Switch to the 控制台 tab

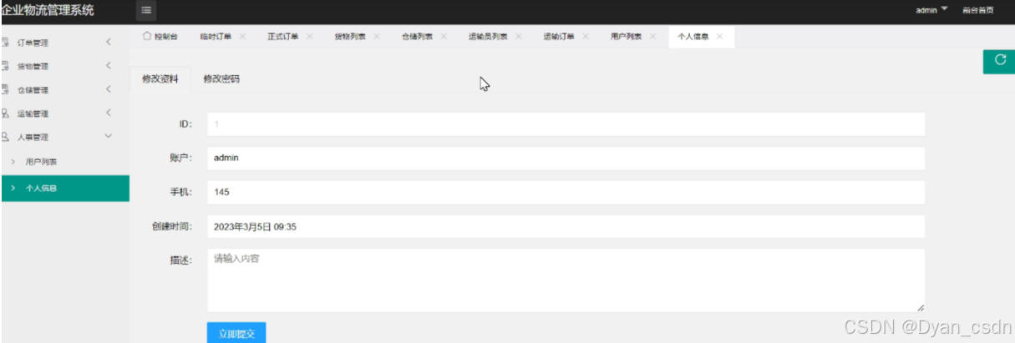pos(160,37)
